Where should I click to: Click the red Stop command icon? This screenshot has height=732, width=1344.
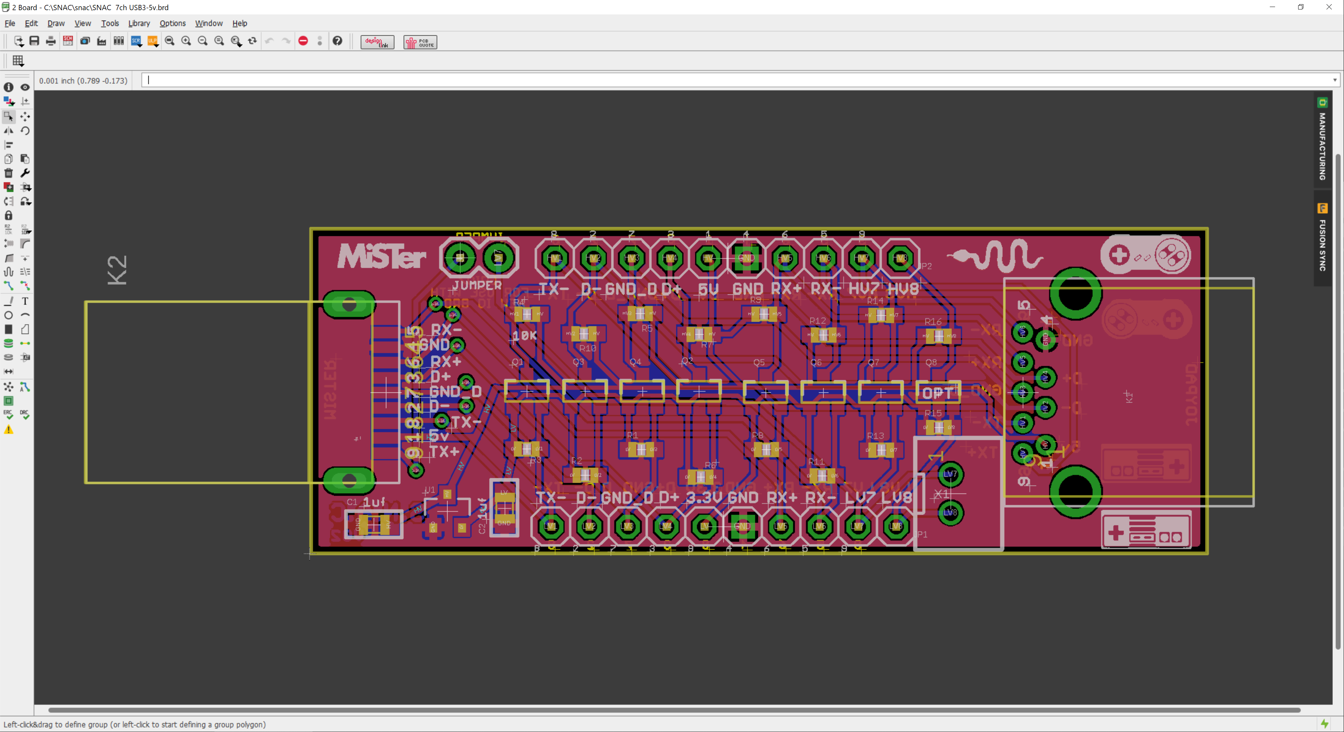pos(303,41)
